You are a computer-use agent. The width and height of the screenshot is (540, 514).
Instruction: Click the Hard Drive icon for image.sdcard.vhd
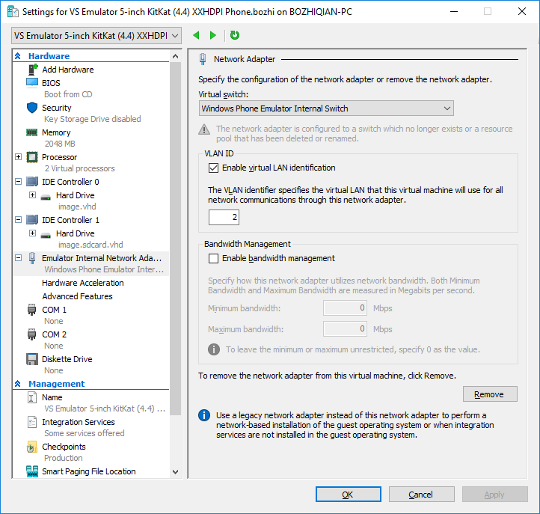click(x=46, y=235)
